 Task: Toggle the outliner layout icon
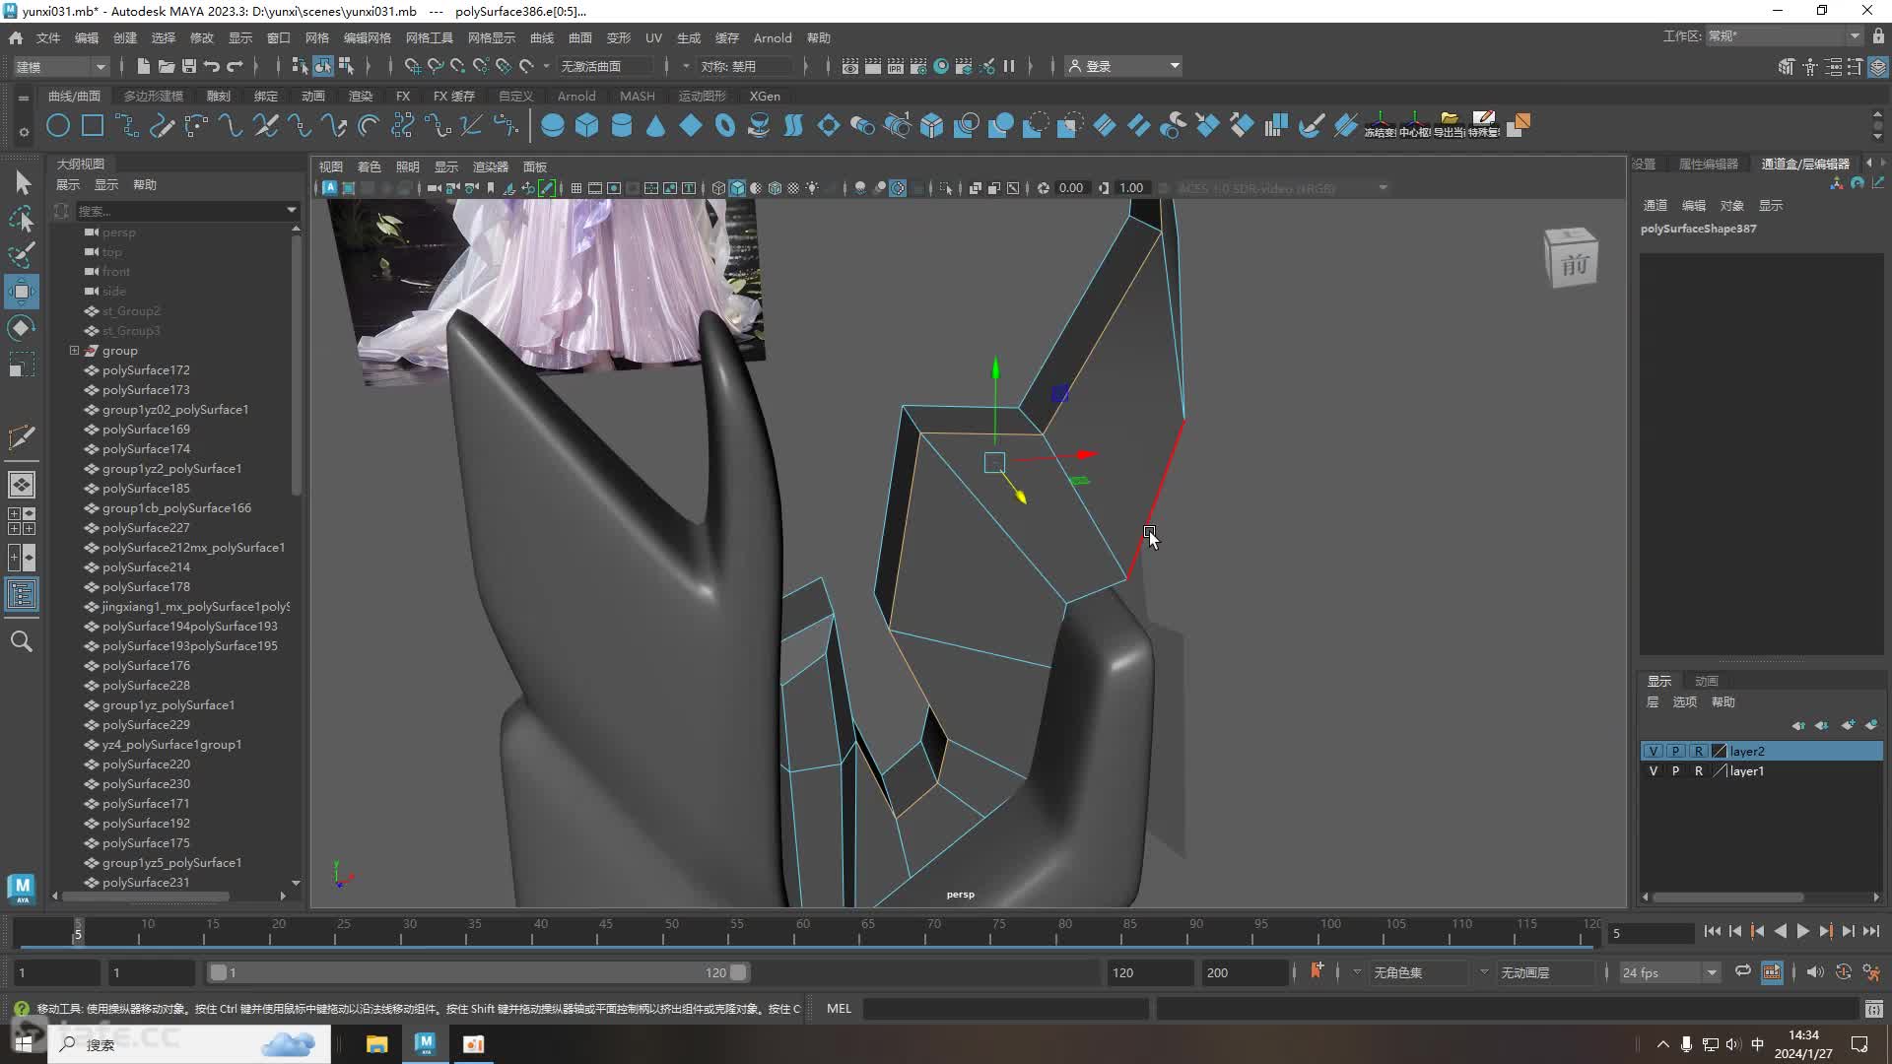click(x=22, y=594)
